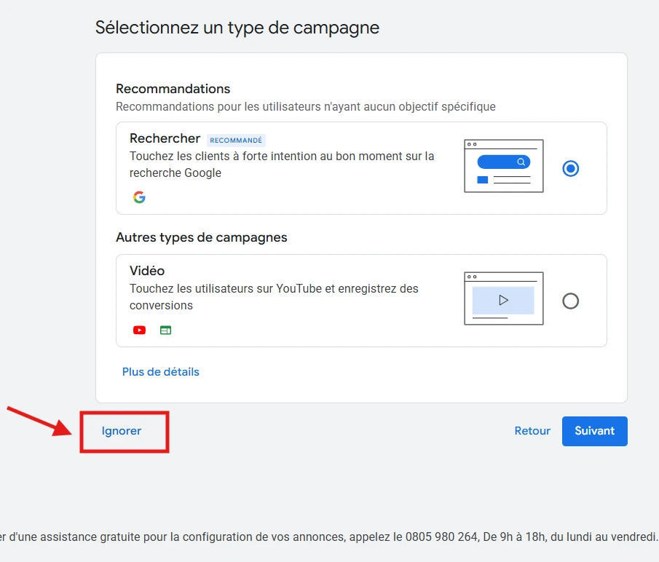Click the Vidéo campaign card title

coord(147,271)
